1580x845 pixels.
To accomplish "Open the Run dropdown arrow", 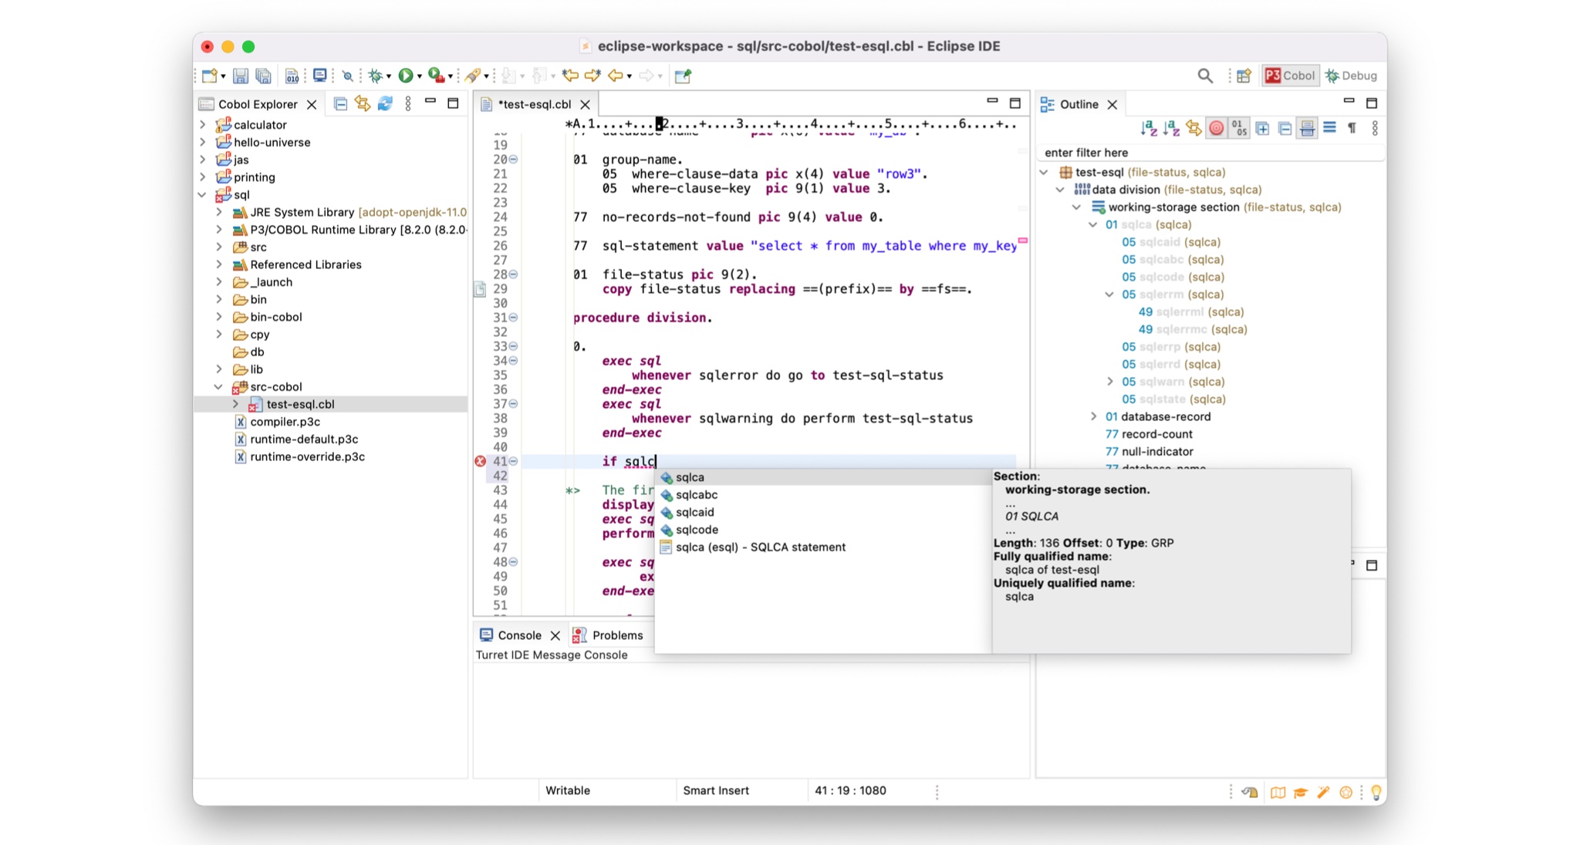I will pyautogui.click(x=420, y=76).
